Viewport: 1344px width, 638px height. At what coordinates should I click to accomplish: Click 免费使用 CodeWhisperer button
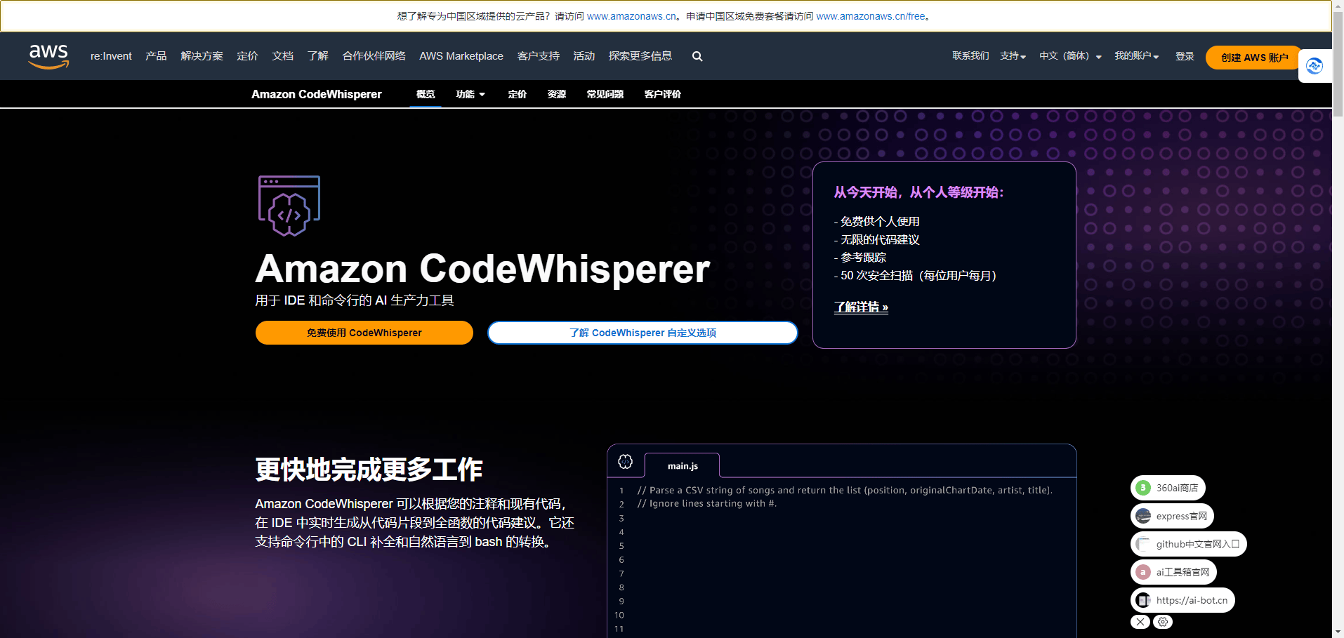[364, 332]
